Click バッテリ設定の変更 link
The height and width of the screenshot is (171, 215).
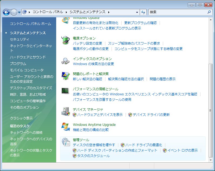(88, 43)
